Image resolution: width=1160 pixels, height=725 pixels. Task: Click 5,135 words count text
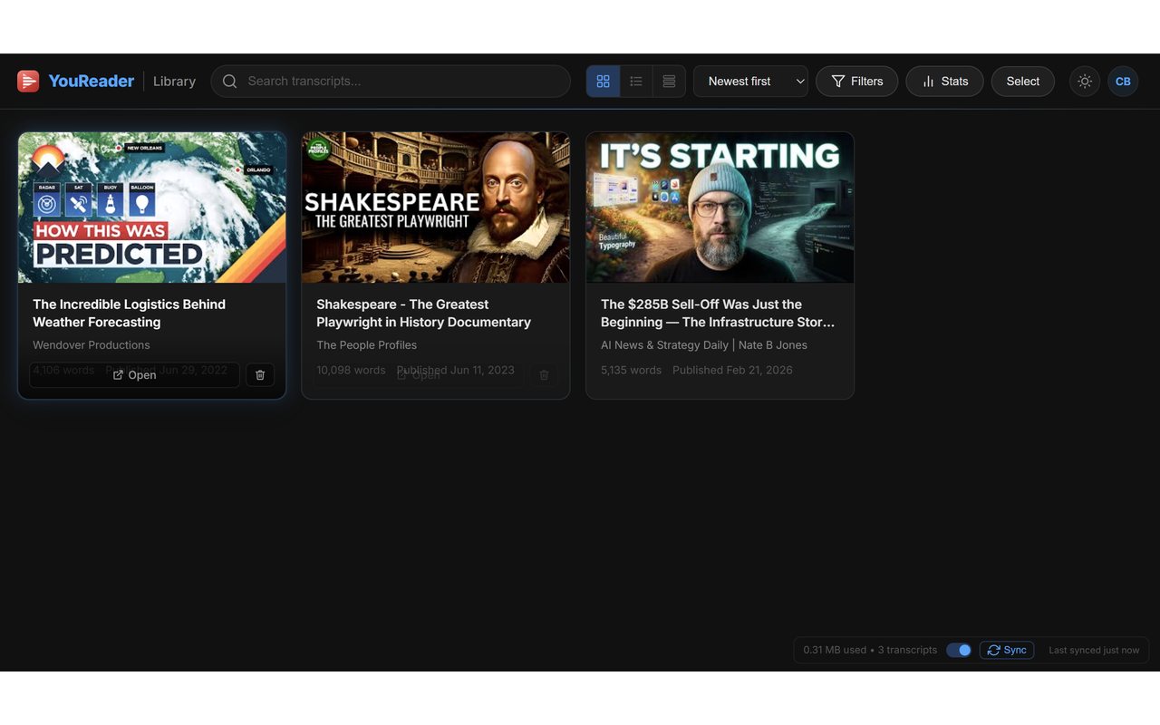point(631,370)
